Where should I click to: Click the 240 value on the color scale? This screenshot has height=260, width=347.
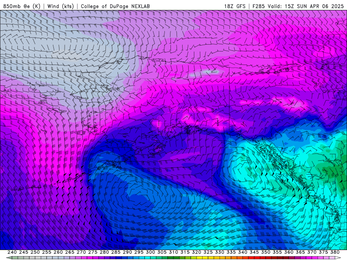[x=12, y=252]
